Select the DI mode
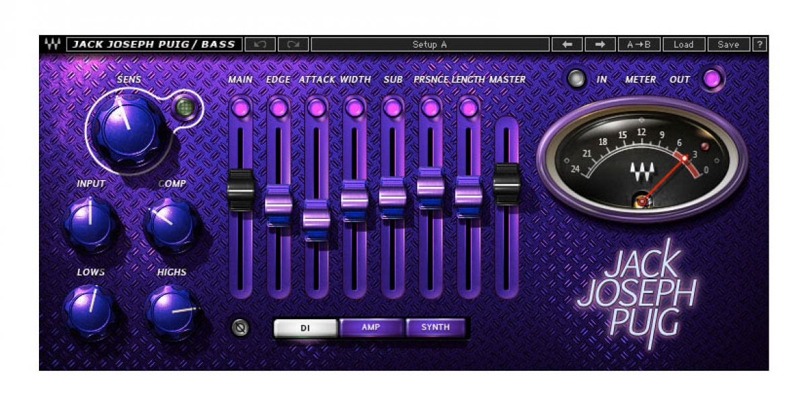This screenshot has width=807, height=401. click(x=305, y=328)
